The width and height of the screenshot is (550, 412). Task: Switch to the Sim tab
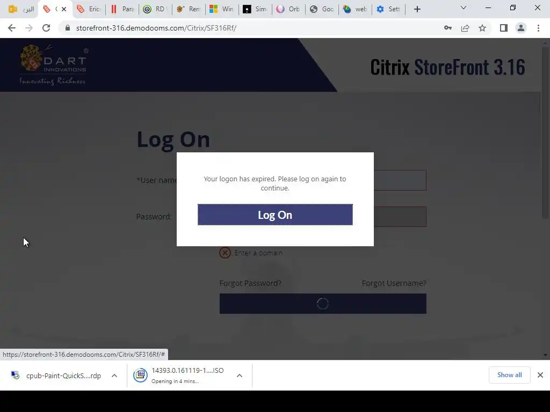coord(255,9)
